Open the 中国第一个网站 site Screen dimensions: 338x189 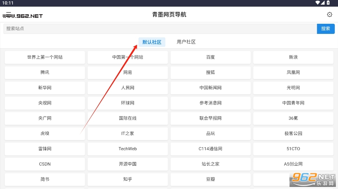[x=128, y=57]
